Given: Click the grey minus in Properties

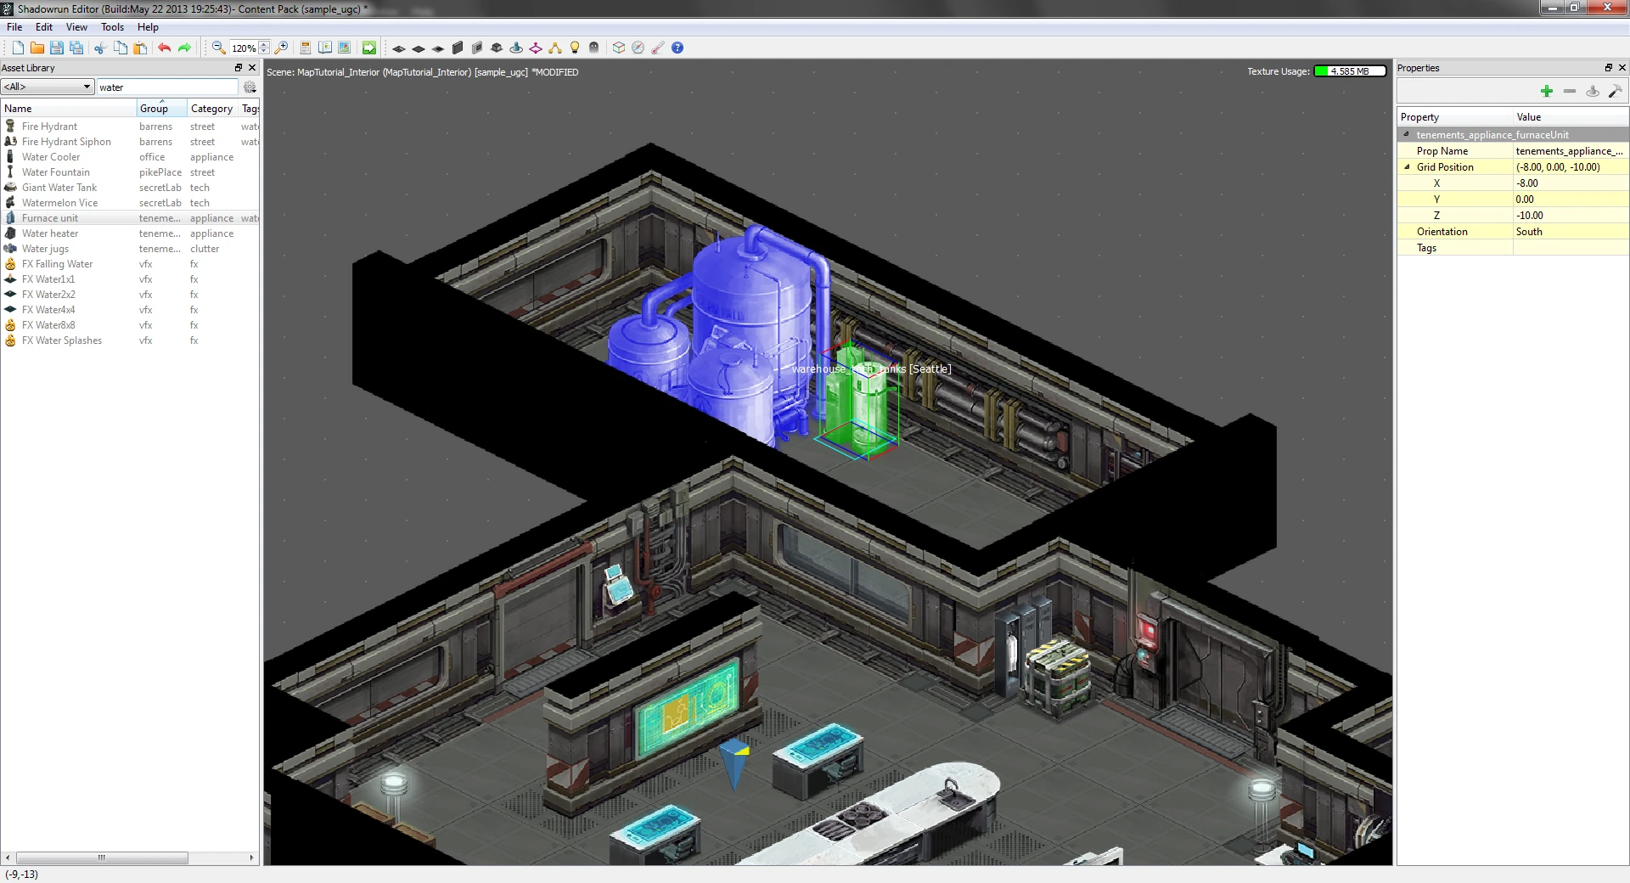Looking at the screenshot, I should pos(1570,91).
